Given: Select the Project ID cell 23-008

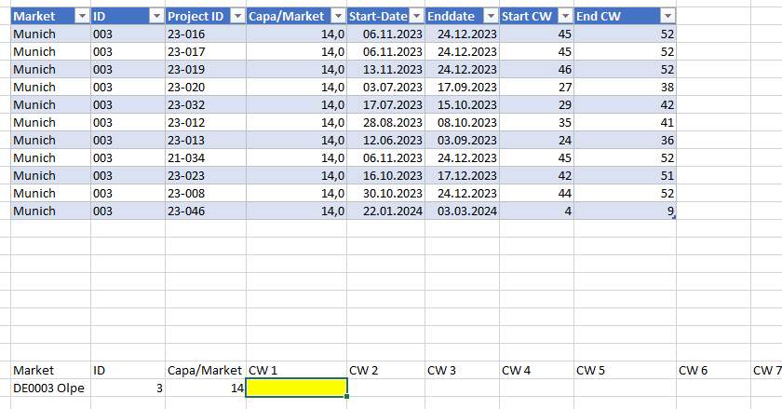Looking at the screenshot, I should (206, 193).
